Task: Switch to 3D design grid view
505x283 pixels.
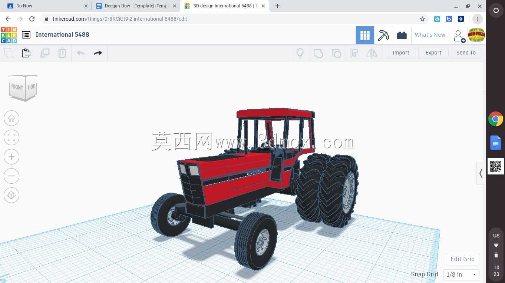Action: pos(365,35)
